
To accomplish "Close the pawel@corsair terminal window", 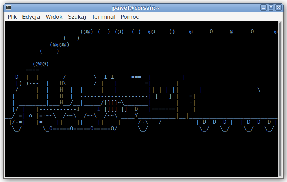I will (x=278, y=7).
